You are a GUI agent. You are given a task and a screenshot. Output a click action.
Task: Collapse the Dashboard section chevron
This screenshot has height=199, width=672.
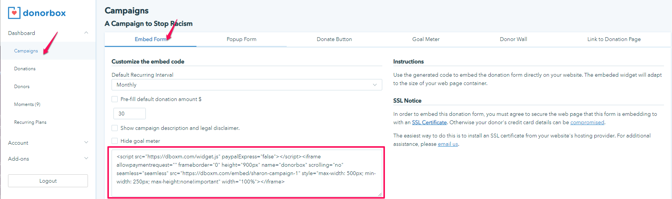pos(86,33)
